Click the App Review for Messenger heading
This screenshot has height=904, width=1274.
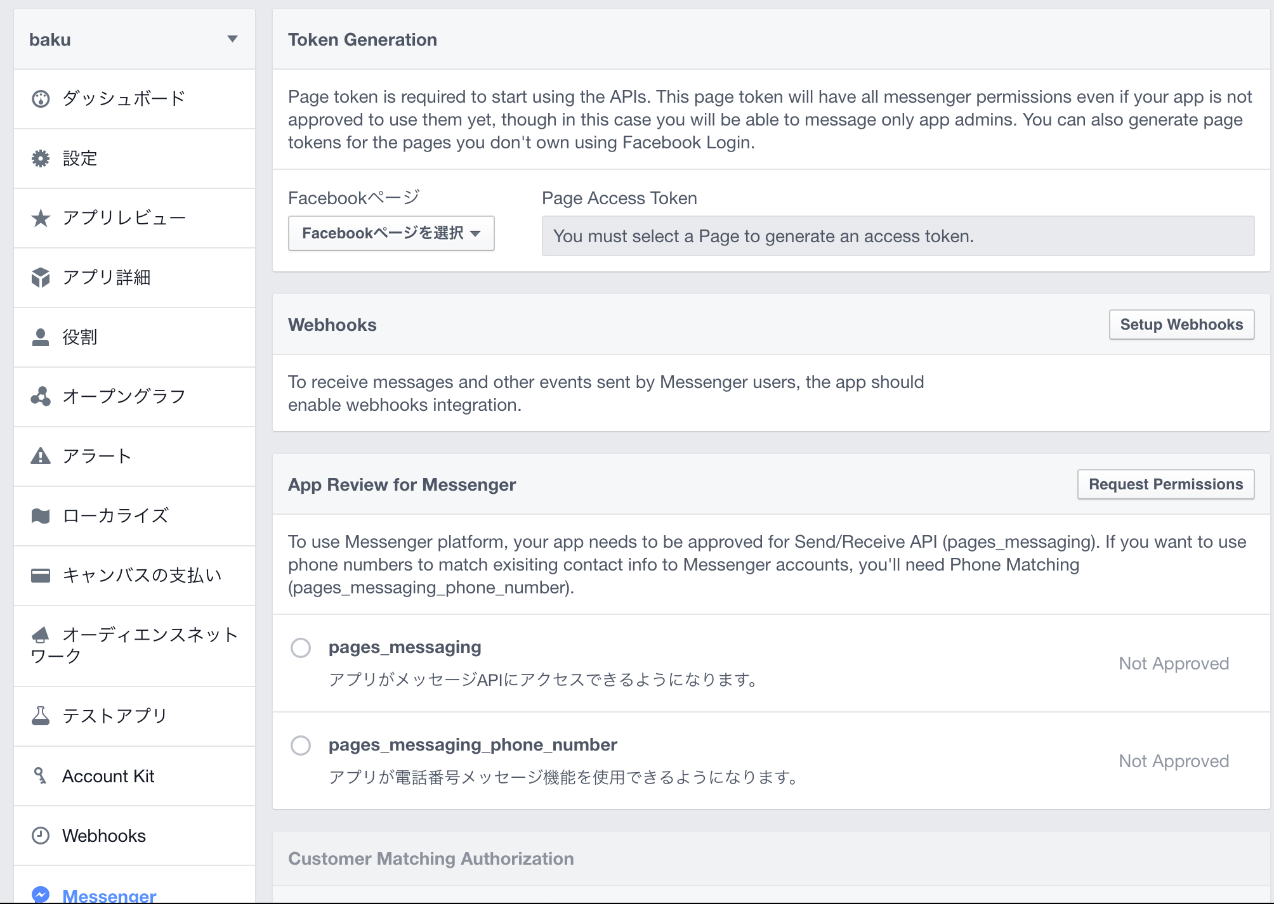point(402,484)
